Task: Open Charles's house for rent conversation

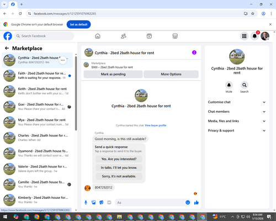Action: (37, 138)
